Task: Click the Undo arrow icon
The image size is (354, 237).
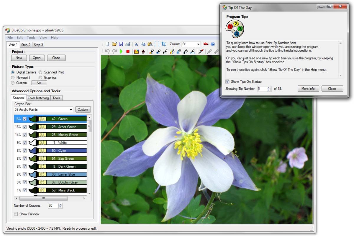Action: tap(107, 51)
